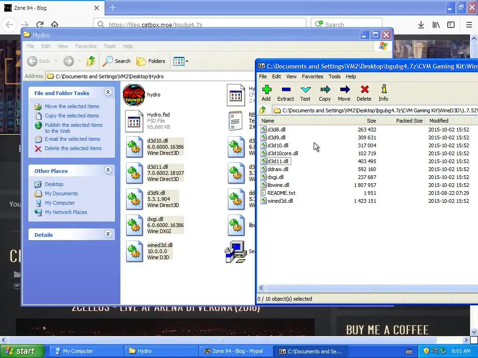Open Search pane in Hydro Explorer window
Image resolution: width=478 pixels, height=358 pixels.
pyautogui.click(x=116, y=61)
